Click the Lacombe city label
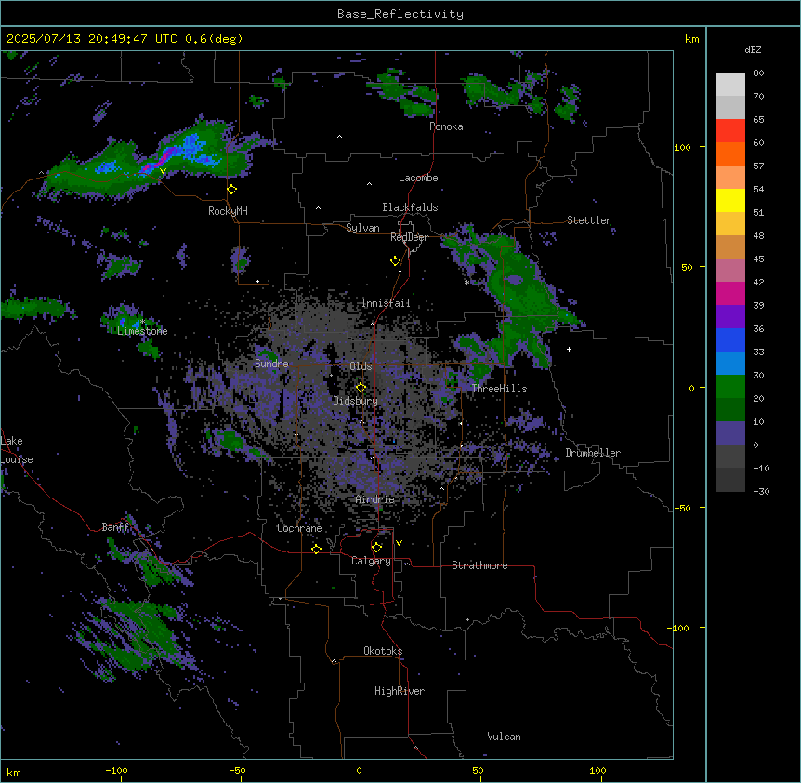This screenshot has height=783, width=801. click(x=418, y=178)
